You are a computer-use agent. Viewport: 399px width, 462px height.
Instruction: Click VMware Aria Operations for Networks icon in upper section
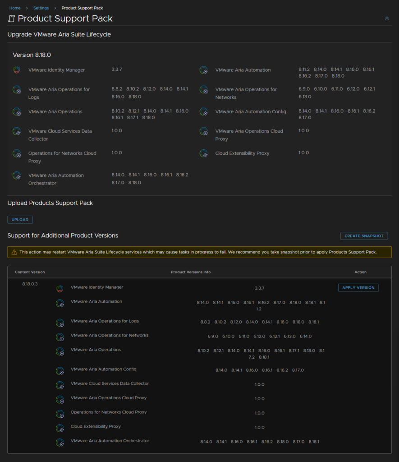(203, 90)
